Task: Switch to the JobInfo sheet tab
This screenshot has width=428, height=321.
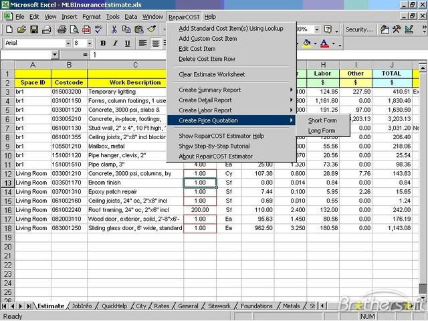Action: (82, 306)
